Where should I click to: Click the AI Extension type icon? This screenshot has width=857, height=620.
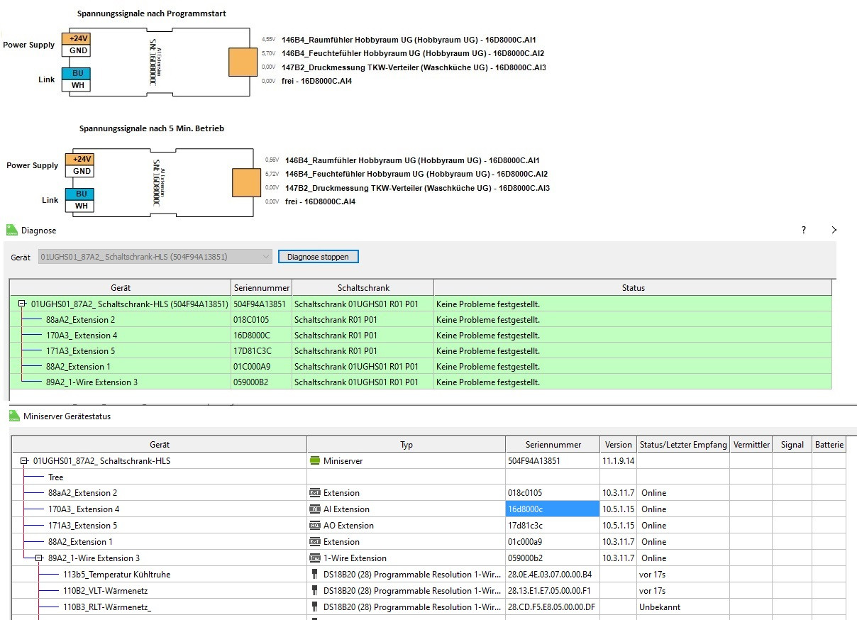click(315, 509)
